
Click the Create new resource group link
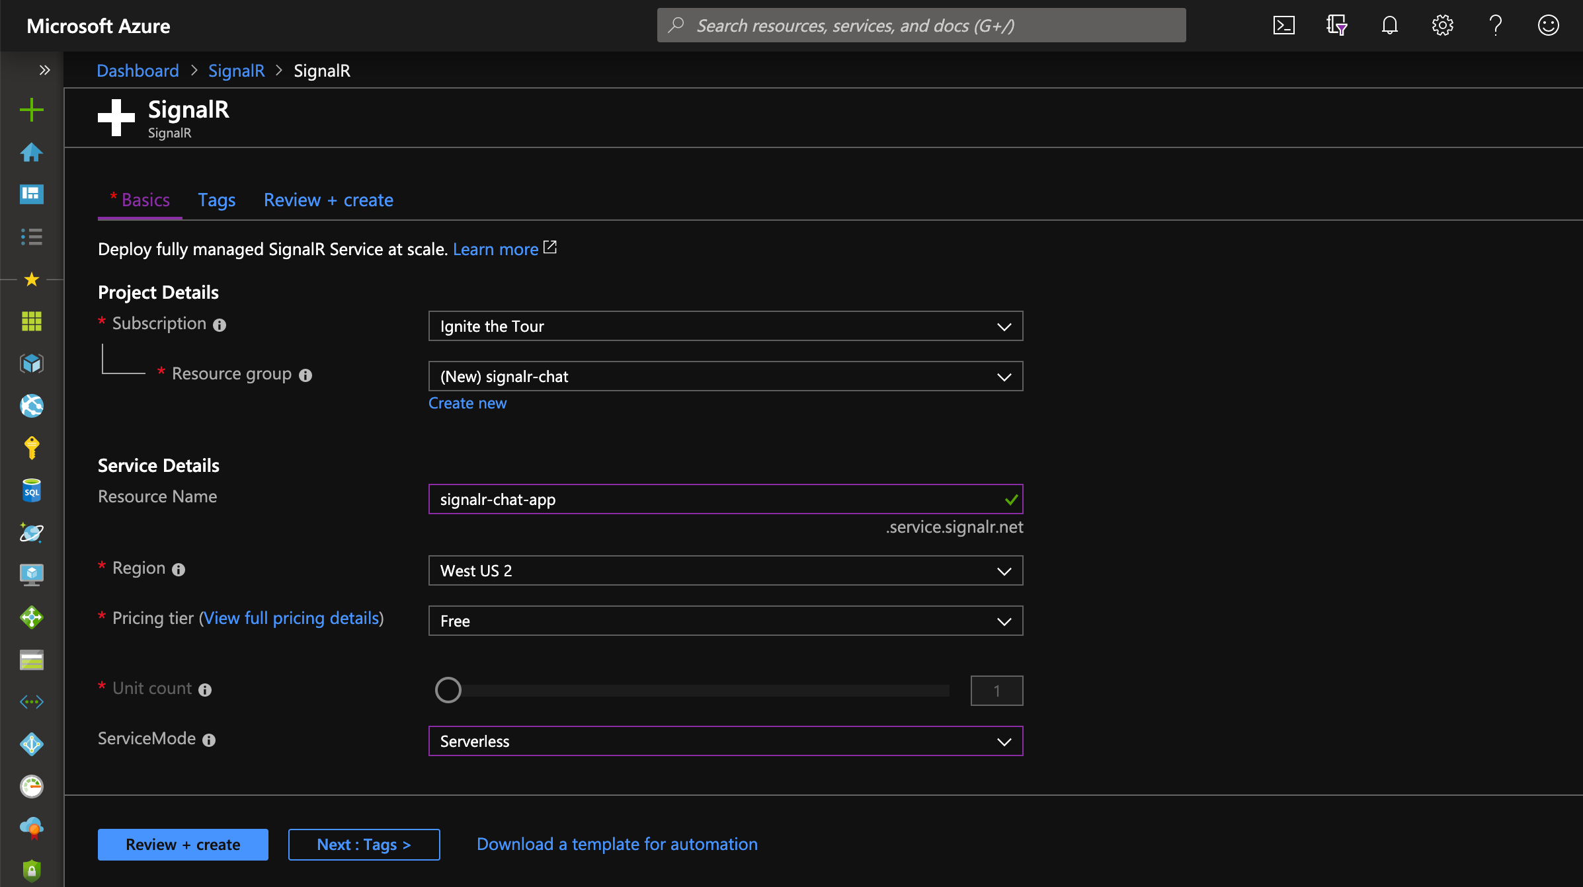[x=467, y=403]
